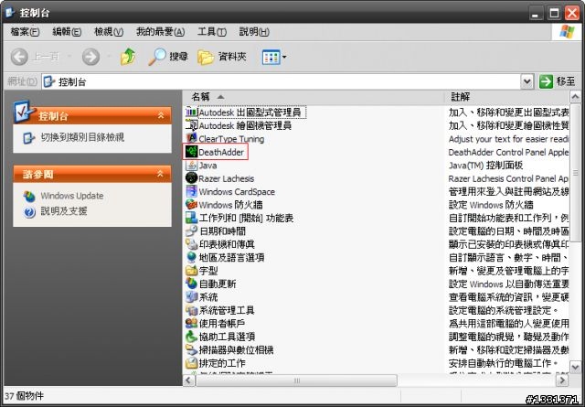This screenshot has width=585, height=407.
Task: Select the Windows 防火牆 icon
Action: (191, 205)
